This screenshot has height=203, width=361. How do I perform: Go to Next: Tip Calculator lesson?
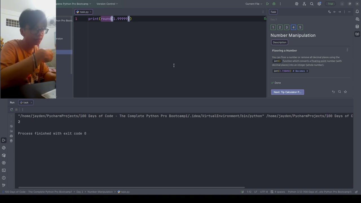pyautogui.click(x=287, y=92)
